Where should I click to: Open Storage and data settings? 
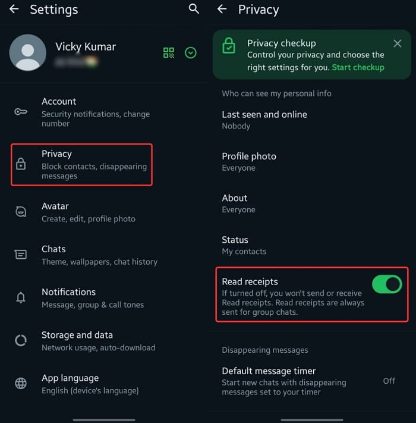[x=104, y=341]
